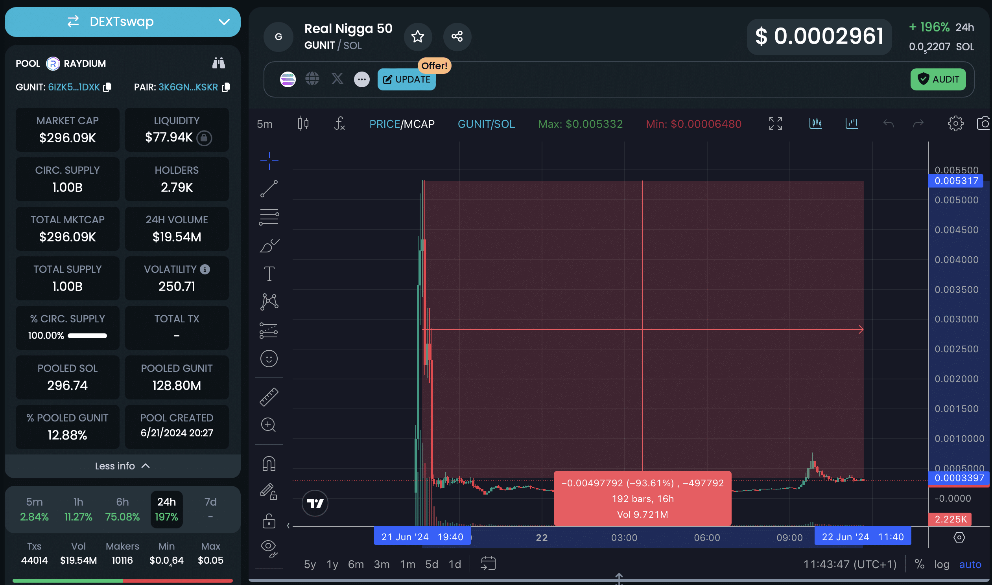Set chart range to 1y
This screenshot has height=585, width=992.
tap(332, 565)
